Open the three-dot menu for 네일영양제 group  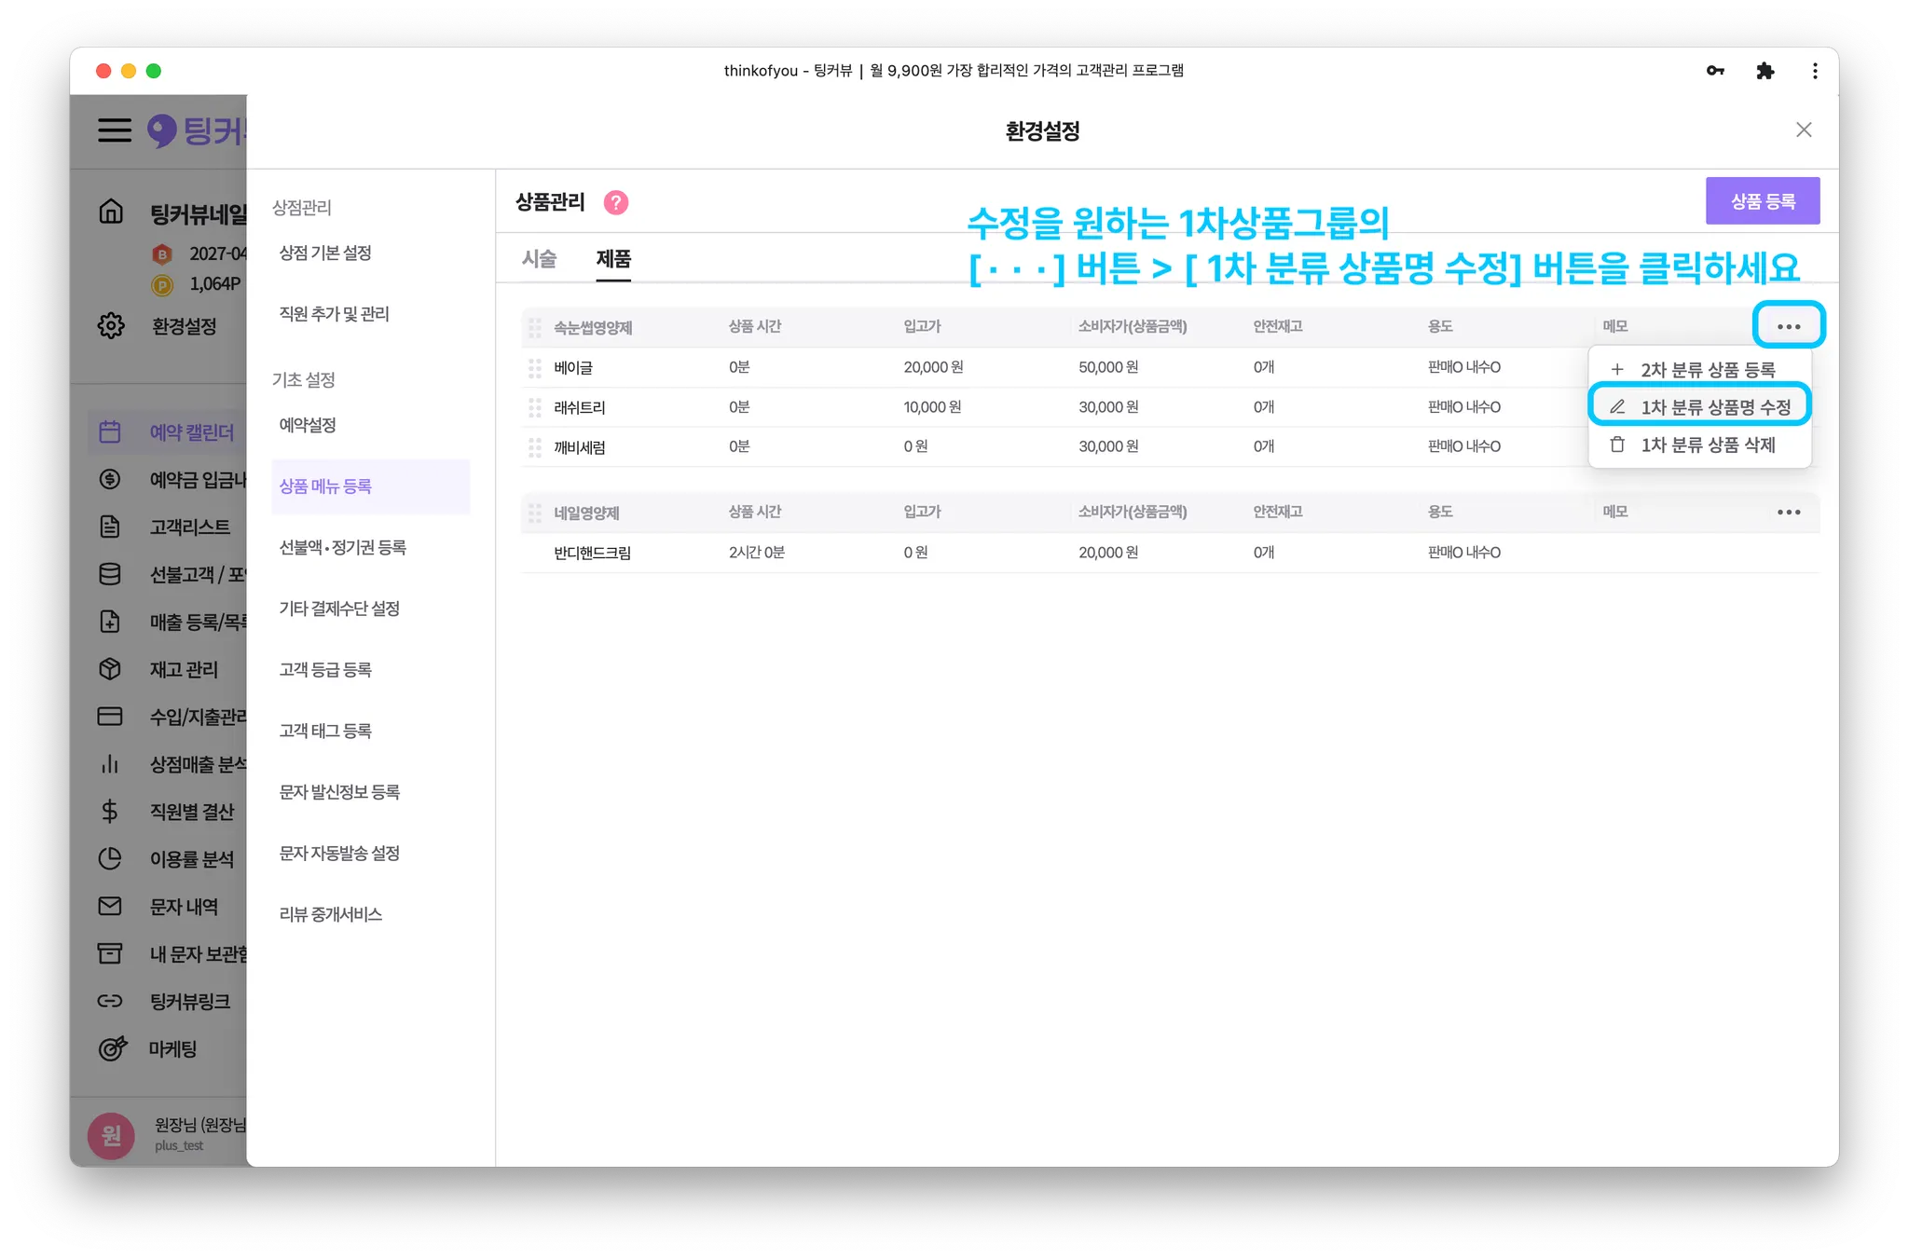point(1788,513)
